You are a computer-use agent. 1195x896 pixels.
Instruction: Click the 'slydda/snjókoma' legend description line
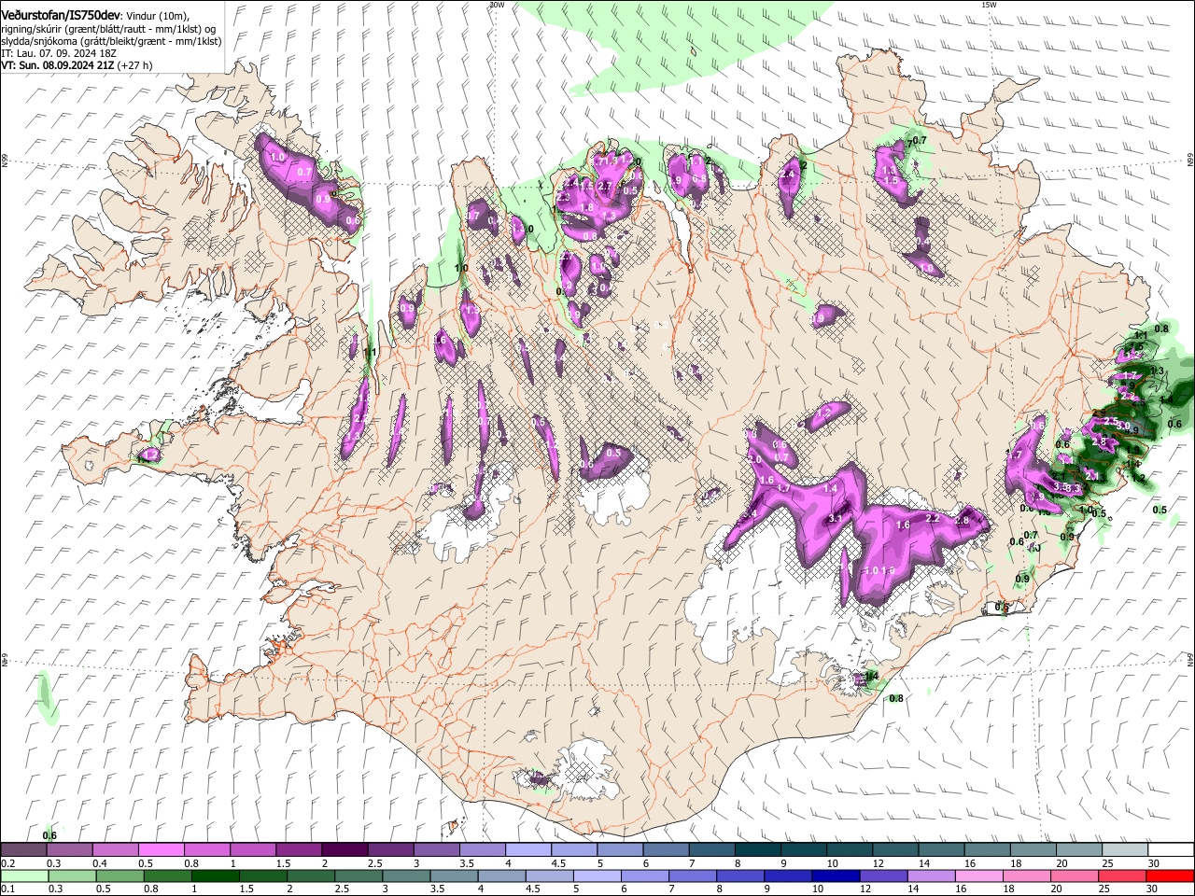tap(111, 41)
